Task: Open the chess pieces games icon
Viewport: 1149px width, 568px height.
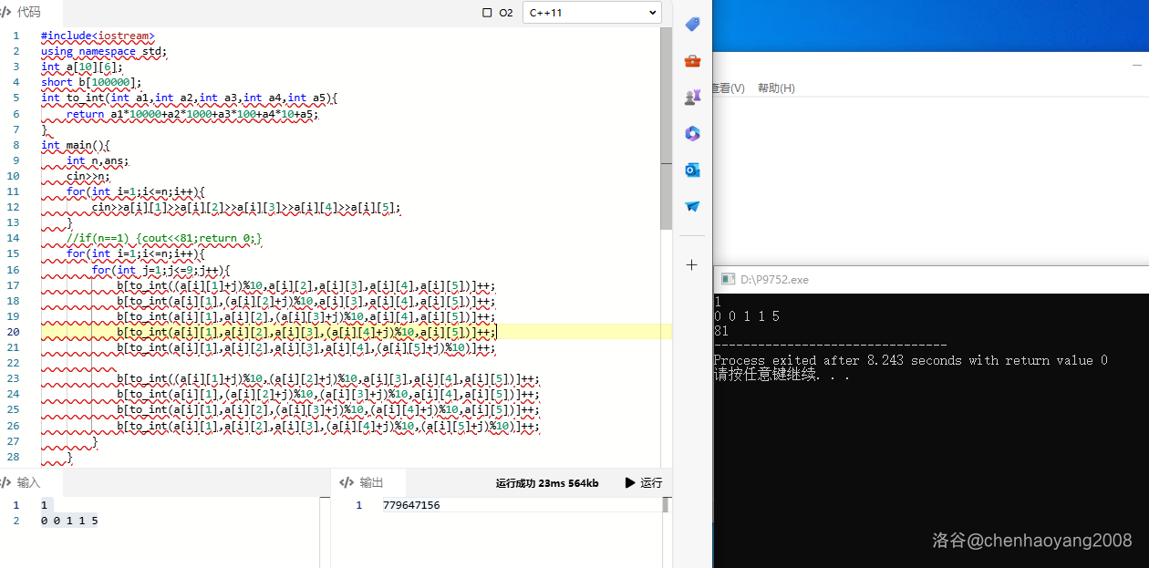Action: point(692,97)
